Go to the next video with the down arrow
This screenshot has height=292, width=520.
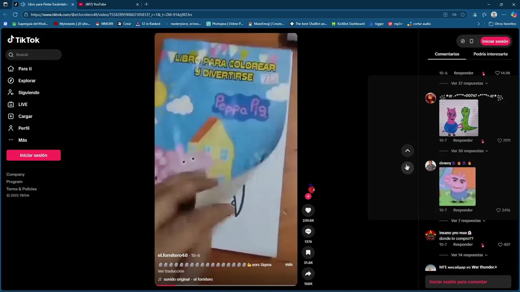pos(407,167)
